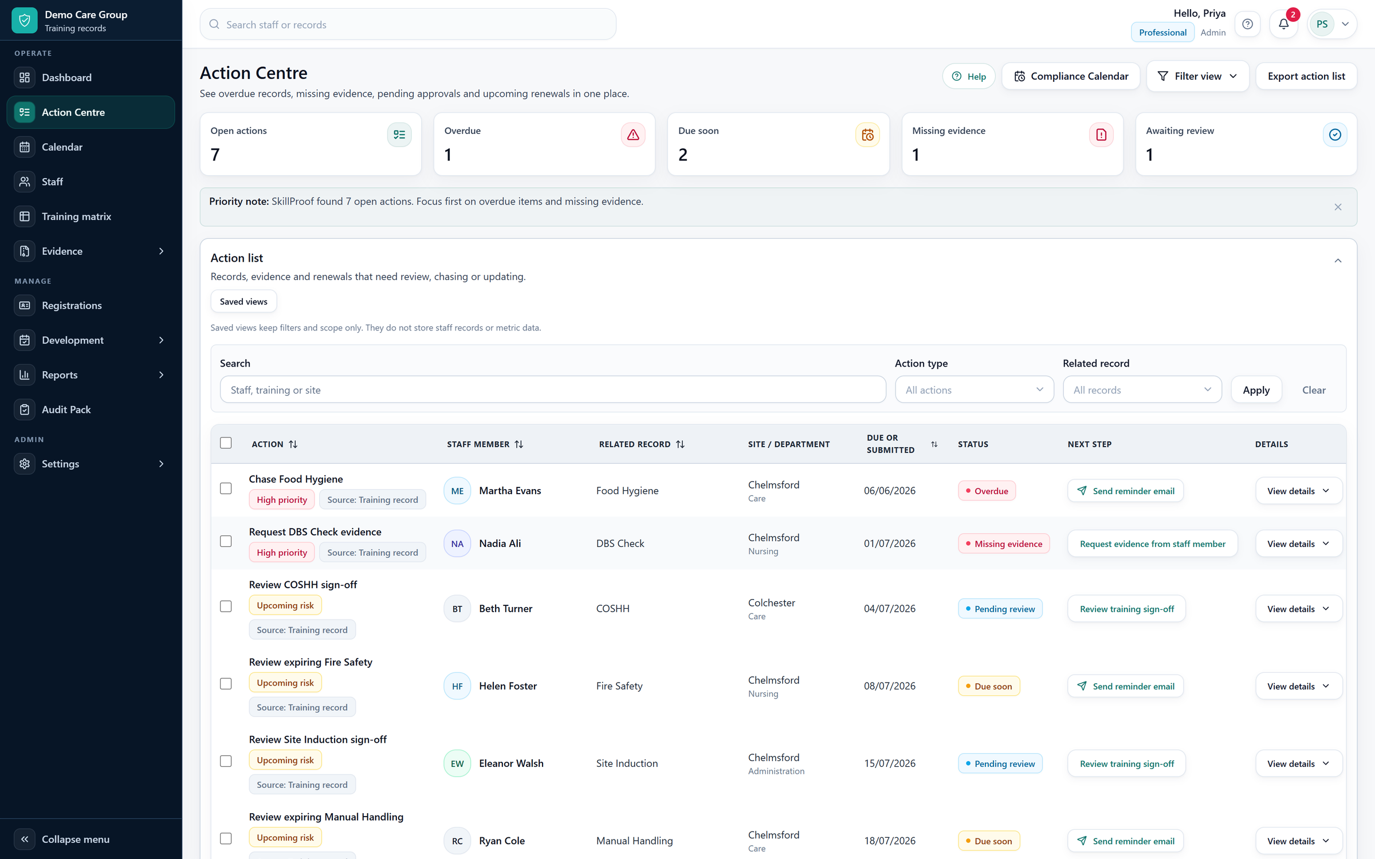The height and width of the screenshot is (859, 1375).
Task: Click the Missing evidence alert icon
Action: pyautogui.click(x=1101, y=135)
